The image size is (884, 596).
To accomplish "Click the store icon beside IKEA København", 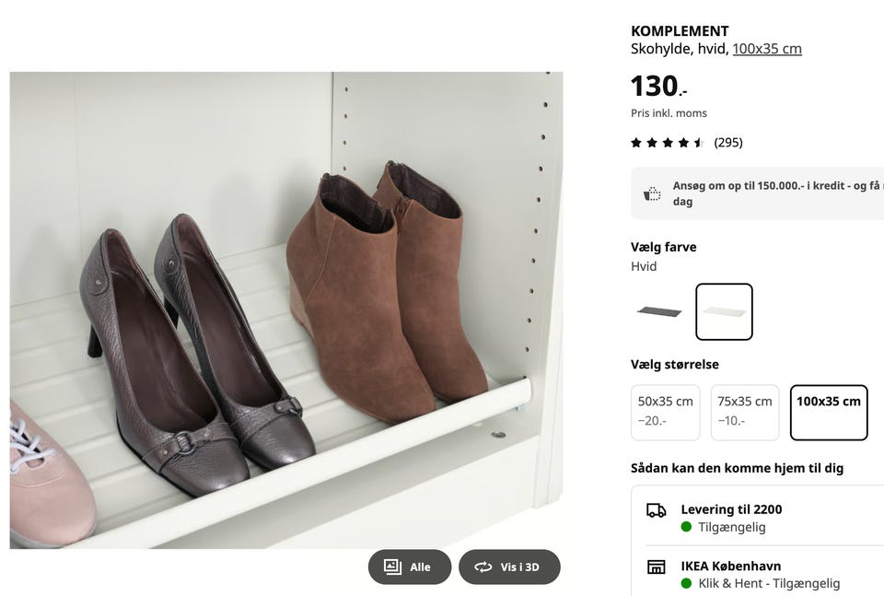I will [656, 567].
